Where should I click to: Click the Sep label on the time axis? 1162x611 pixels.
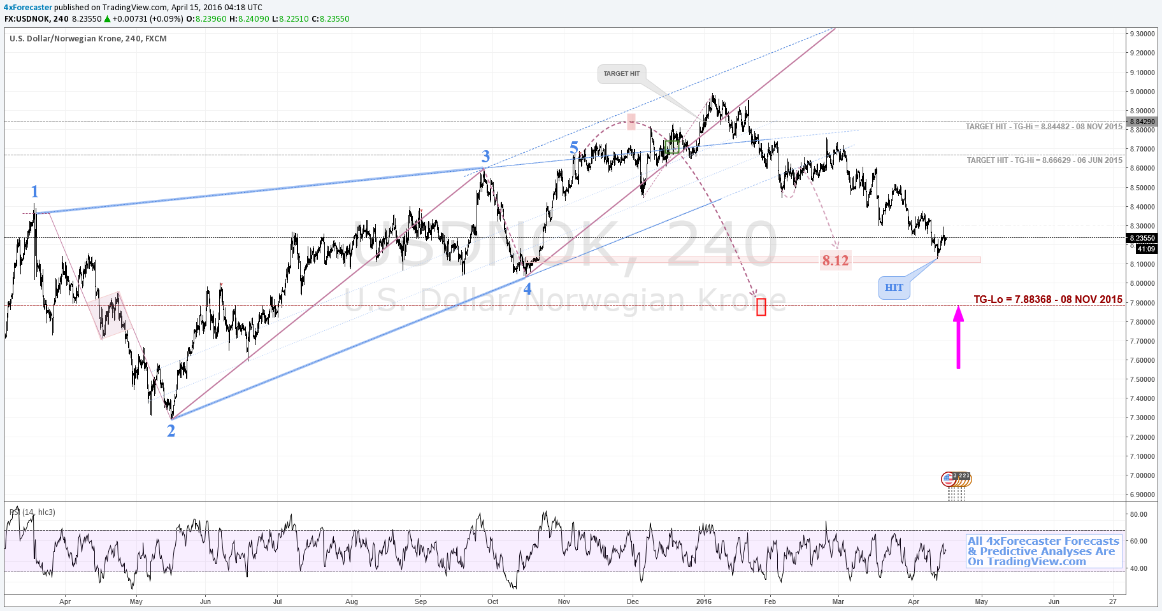pyautogui.click(x=420, y=601)
